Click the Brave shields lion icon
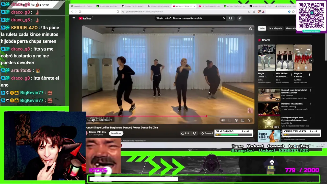The height and width of the screenshot is (184, 327). coord(259,11)
